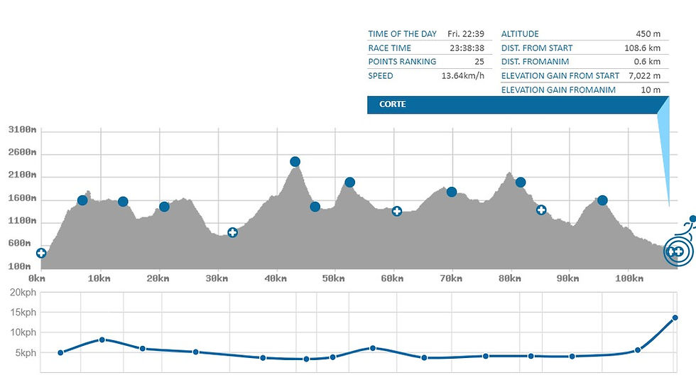
Task: Click the plus aid-station marker near 85km
Action: click(540, 210)
